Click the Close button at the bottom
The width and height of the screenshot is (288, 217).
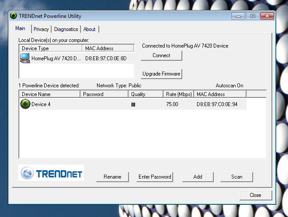coord(256,195)
